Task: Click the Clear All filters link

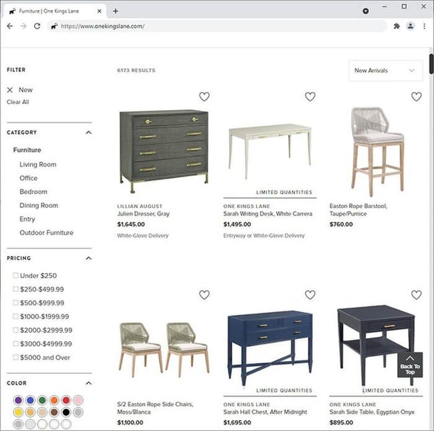Action: click(18, 102)
